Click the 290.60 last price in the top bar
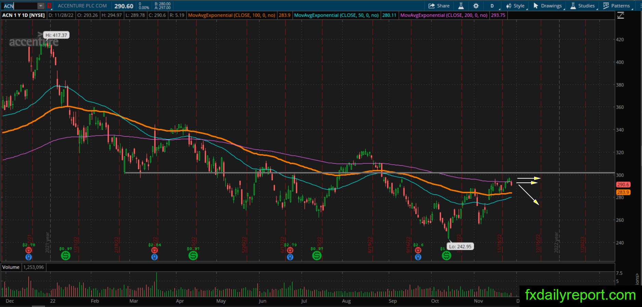The height and width of the screenshot is (307, 642). (x=124, y=6)
